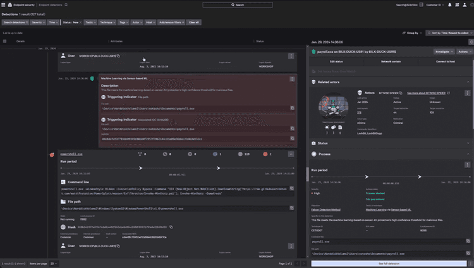Image resolution: width=474 pixels, height=268 pixels.
Task: Copy the powershell.exe hash value
Action: [x=171, y=227]
